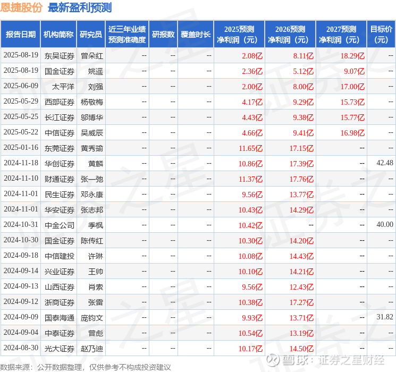Select the 东莞证券 institution cell
The image size is (396, 372).
[x=60, y=148]
